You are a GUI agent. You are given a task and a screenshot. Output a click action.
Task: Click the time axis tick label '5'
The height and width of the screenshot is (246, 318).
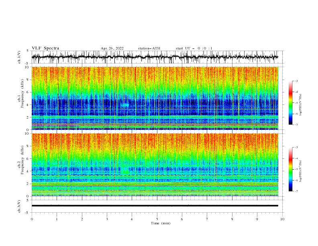point(157,219)
